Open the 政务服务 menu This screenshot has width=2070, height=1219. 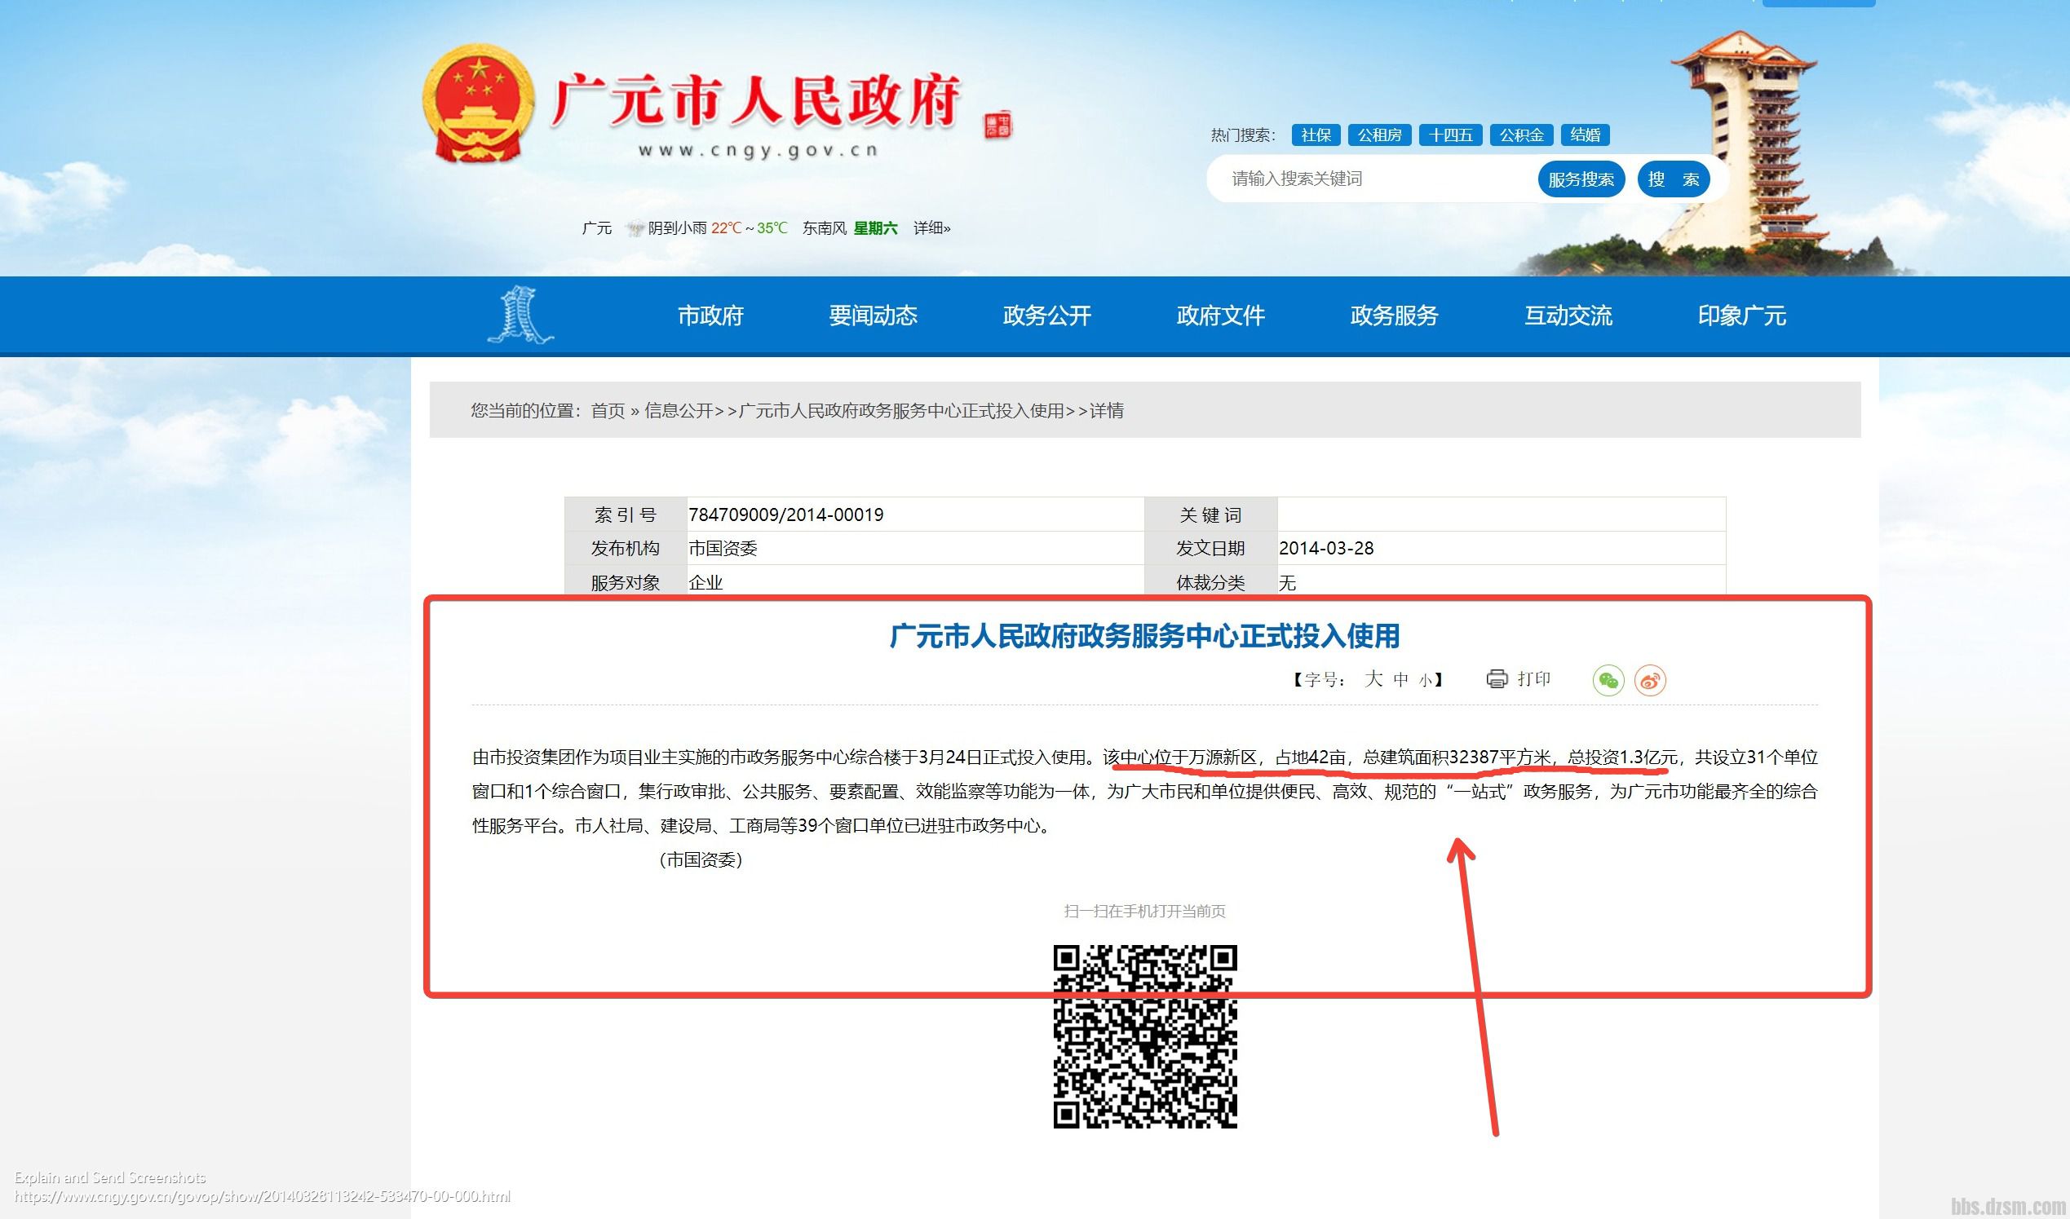1394,316
